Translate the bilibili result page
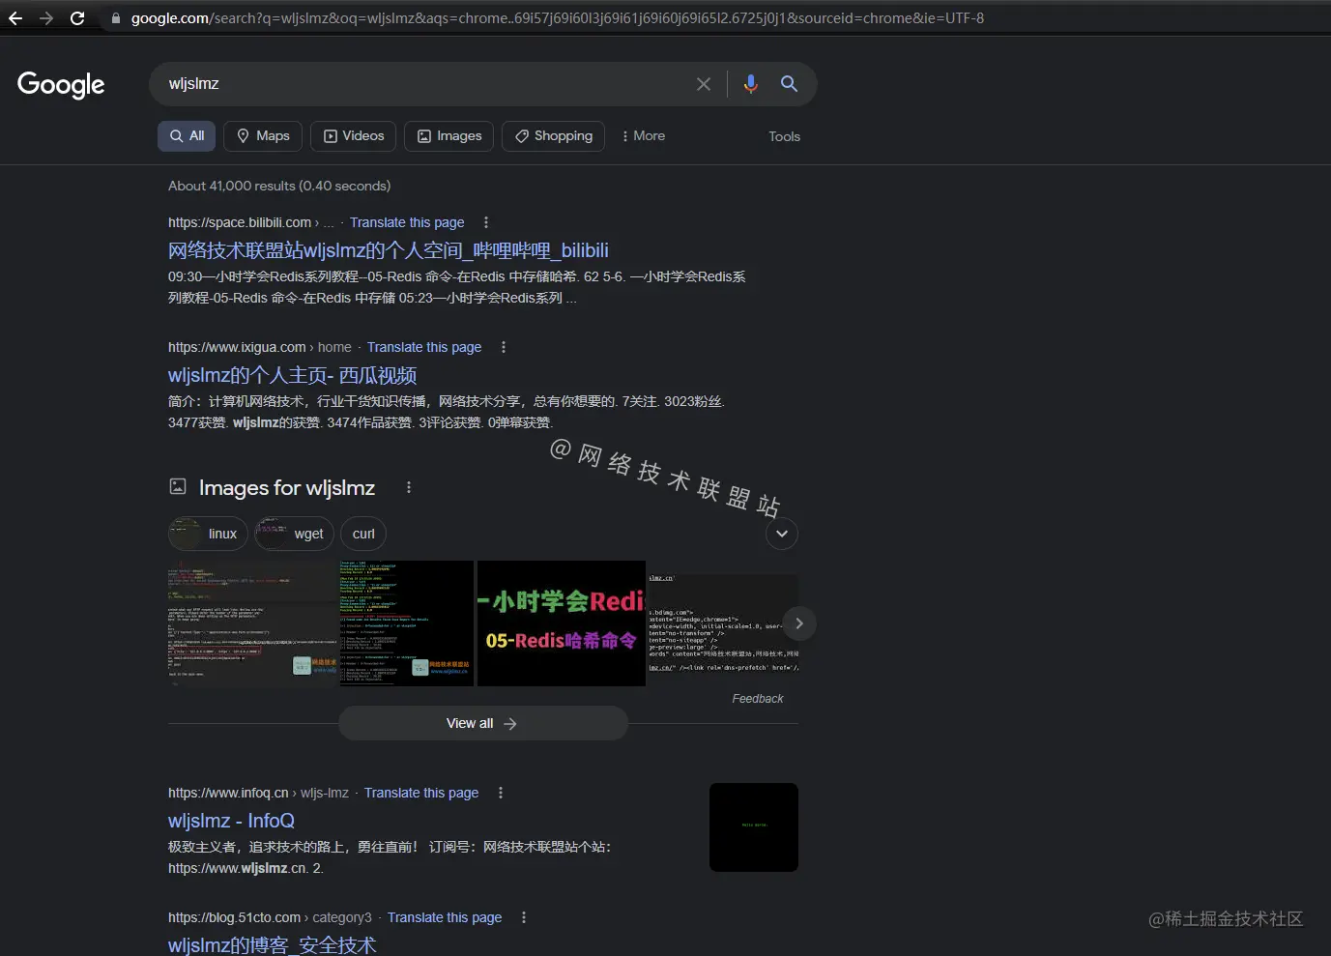This screenshot has width=1331, height=956. point(407,222)
